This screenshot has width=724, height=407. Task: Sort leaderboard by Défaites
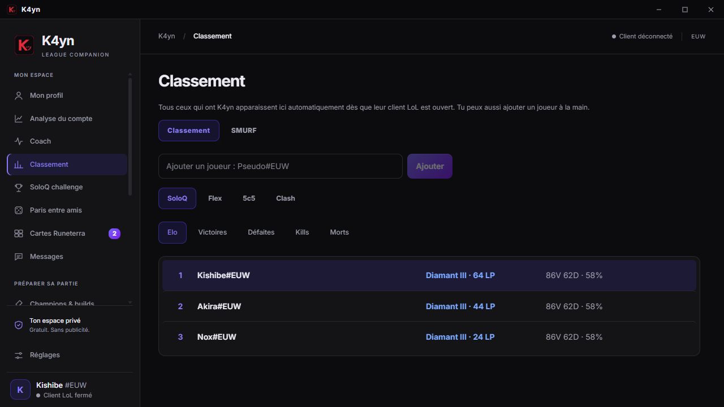point(261,232)
